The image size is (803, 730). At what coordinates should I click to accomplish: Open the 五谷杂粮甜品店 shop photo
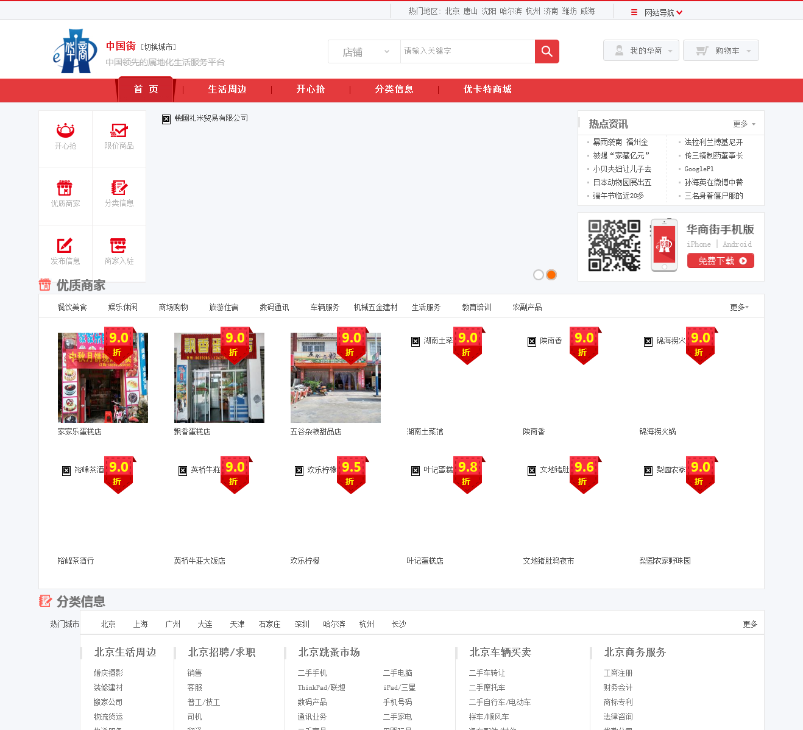(336, 378)
